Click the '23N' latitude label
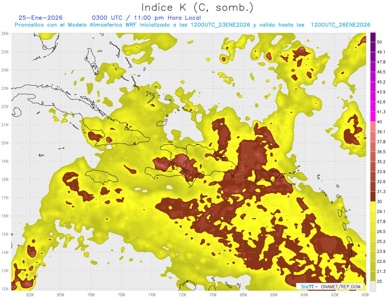Image resolution: width=388 pixels, height=299 pixels. (5, 88)
